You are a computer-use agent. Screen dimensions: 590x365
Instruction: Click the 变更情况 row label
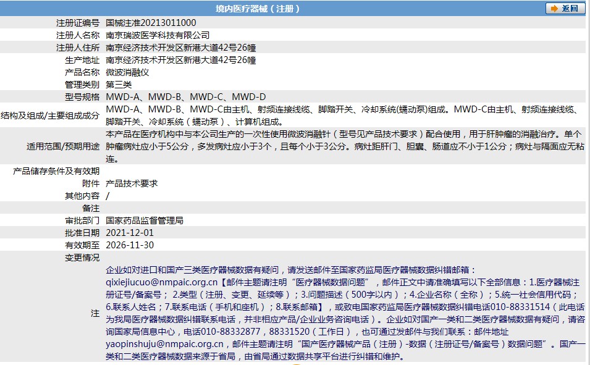click(x=82, y=258)
